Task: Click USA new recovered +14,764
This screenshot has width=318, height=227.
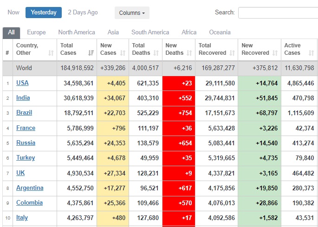Action: tap(266, 83)
